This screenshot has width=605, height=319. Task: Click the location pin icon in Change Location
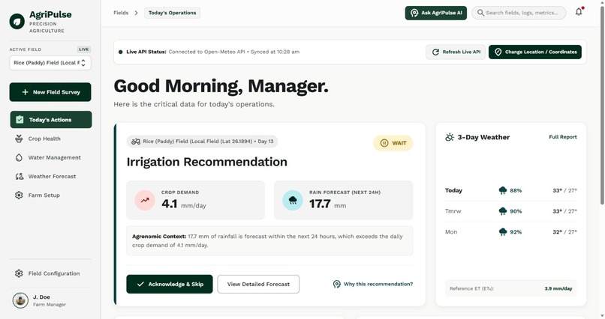tap(498, 52)
